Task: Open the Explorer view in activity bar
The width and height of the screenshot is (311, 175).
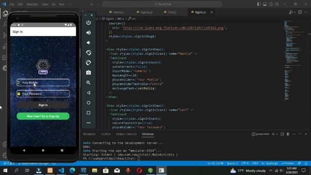Action: coord(5,13)
